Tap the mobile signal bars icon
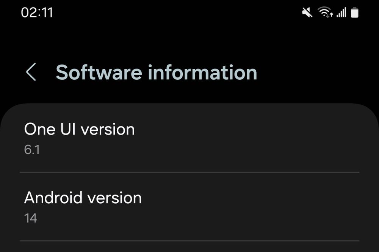This screenshot has height=252, width=379. (x=341, y=13)
